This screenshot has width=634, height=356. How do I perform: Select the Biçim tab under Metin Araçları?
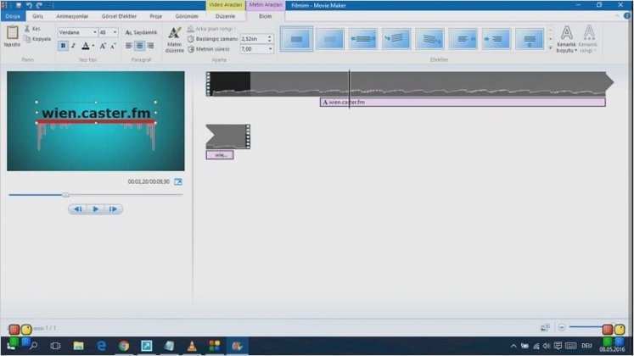pyautogui.click(x=266, y=16)
